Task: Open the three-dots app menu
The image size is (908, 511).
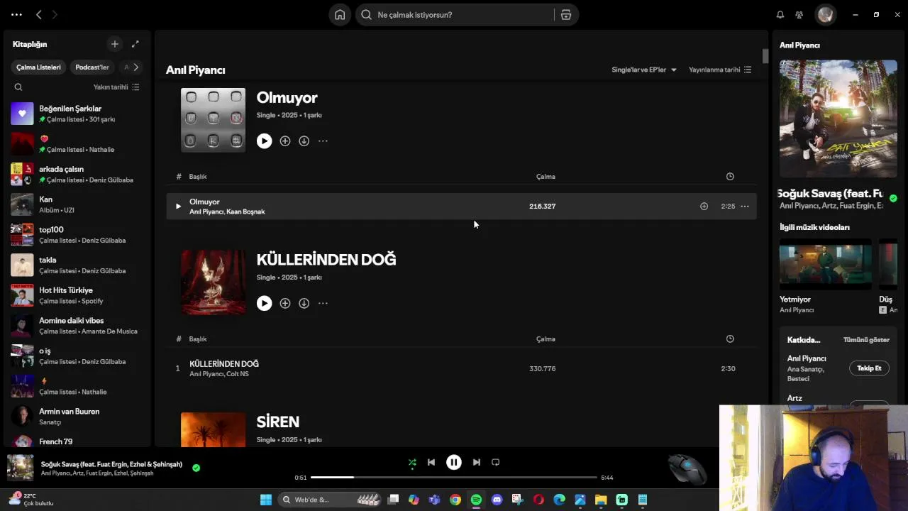Action: click(16, 14)
